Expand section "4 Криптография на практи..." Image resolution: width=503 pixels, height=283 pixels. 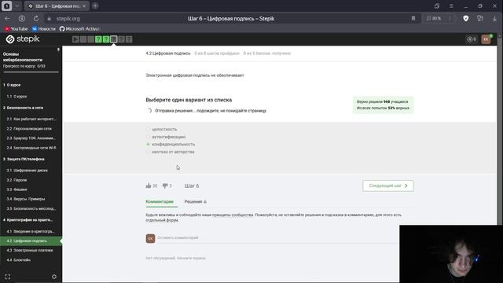click(x=28, y=220)
